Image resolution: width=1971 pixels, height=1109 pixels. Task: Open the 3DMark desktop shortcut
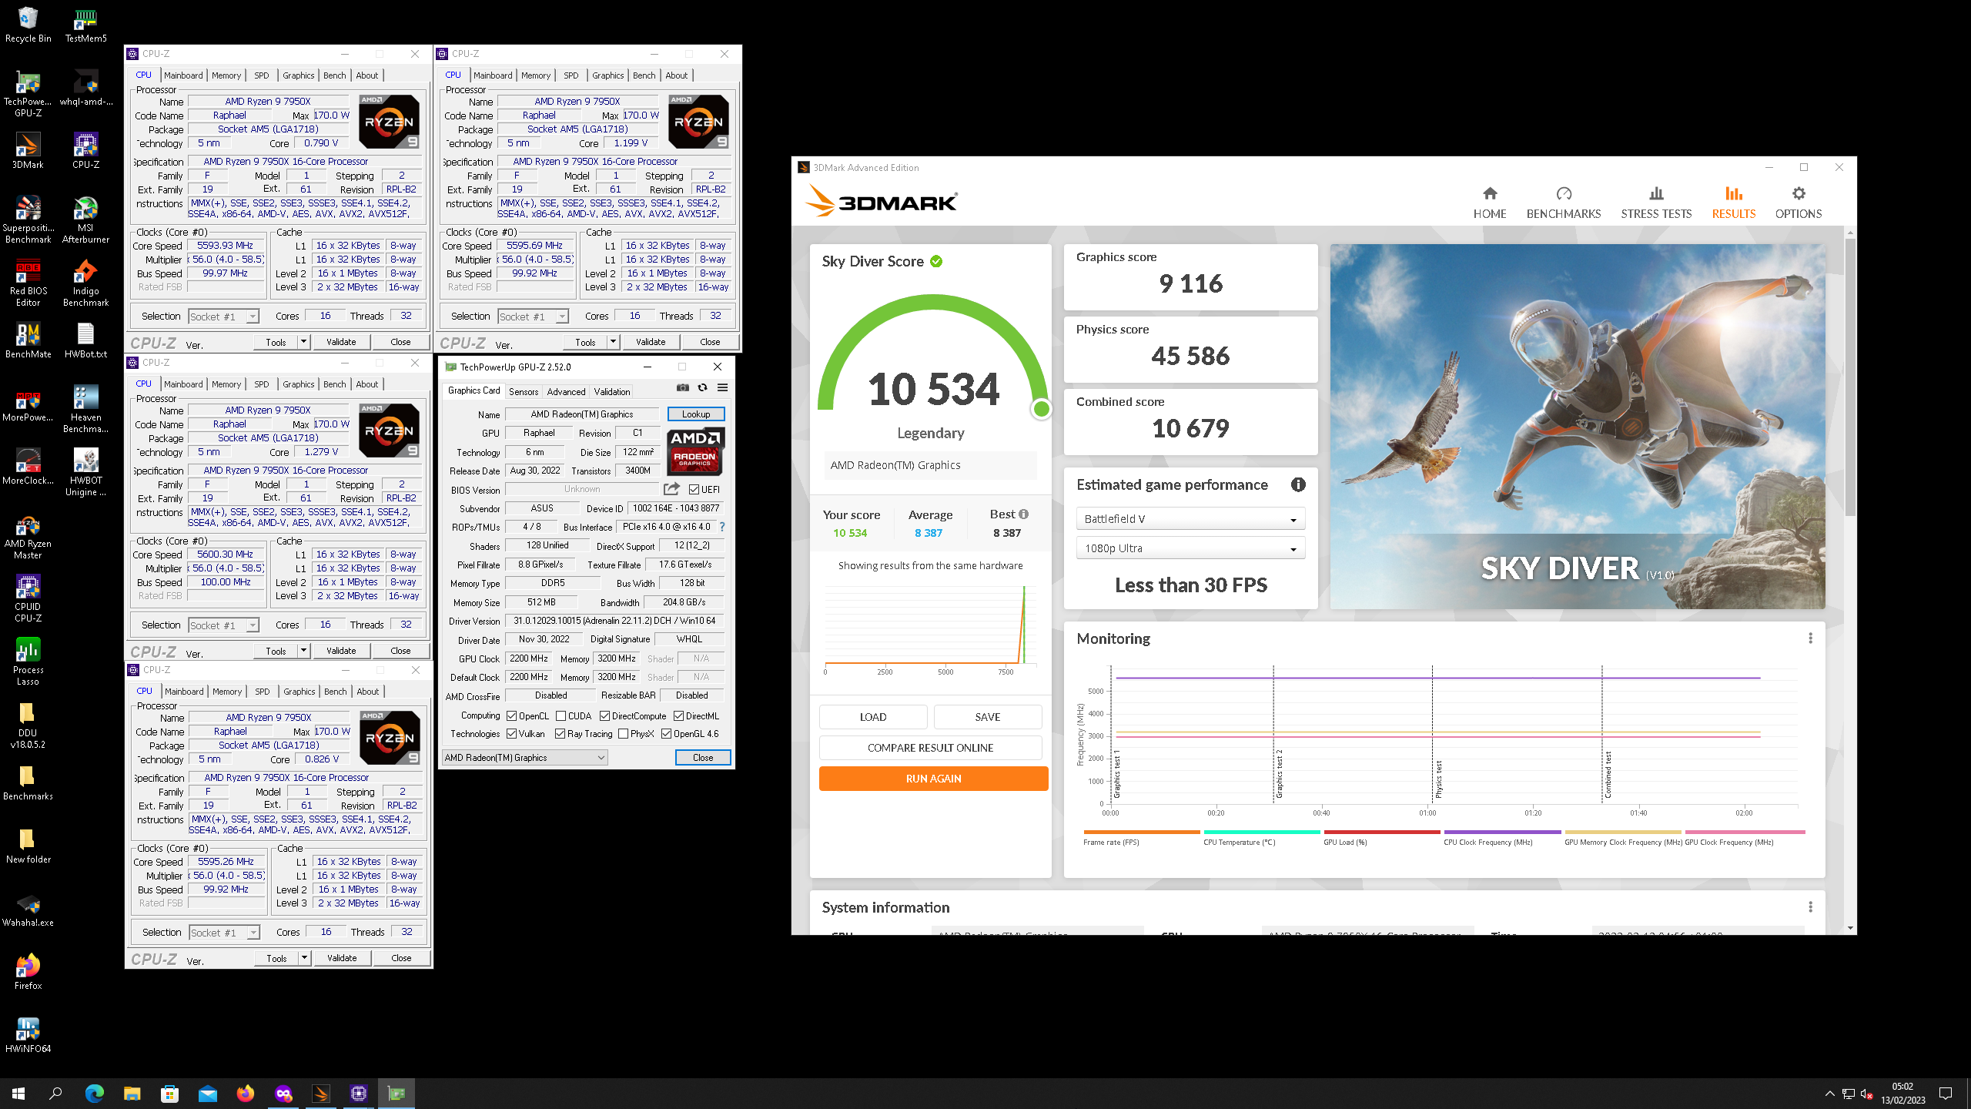[x=28, y=151]
